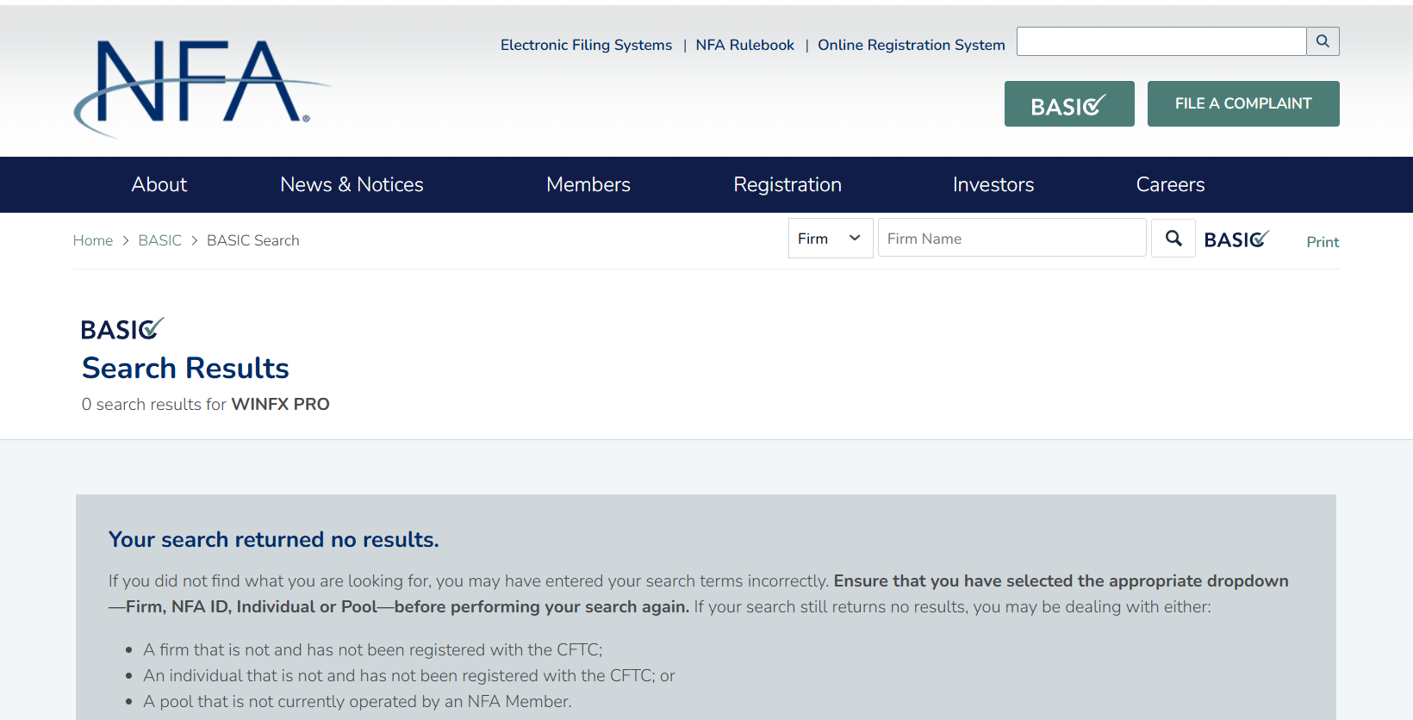Click the searched term WINFX PRO

coord(280,404)
